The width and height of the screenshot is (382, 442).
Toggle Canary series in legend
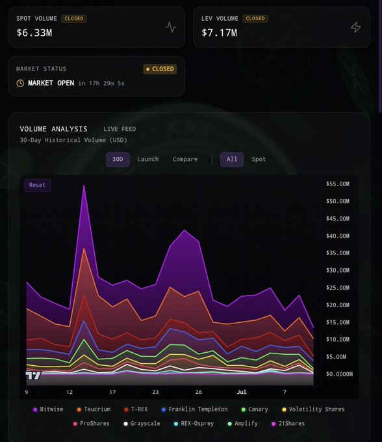tap(255, 409)
